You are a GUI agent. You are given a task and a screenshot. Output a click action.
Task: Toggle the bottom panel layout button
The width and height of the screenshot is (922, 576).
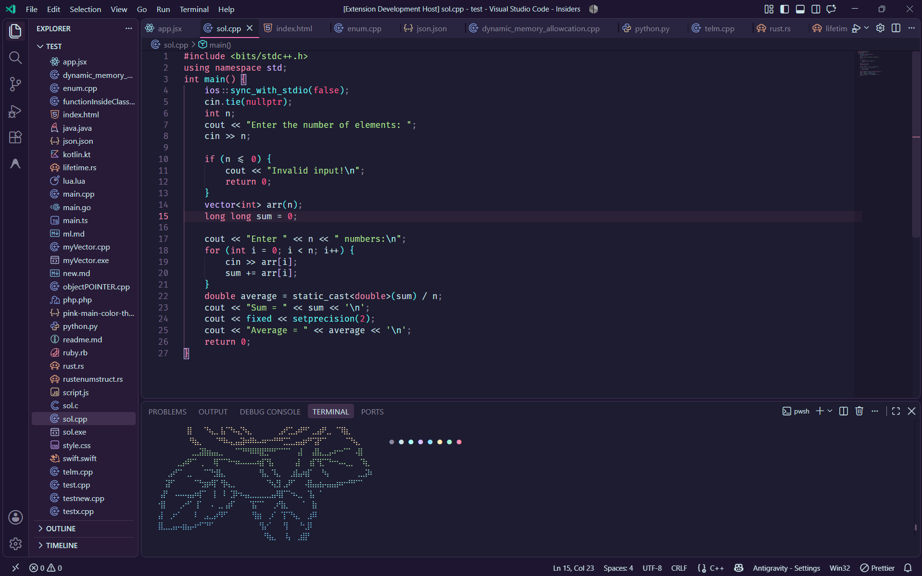pos(800,9)
